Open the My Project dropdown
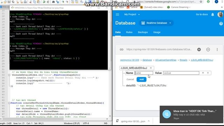This screenshot has height=126, width=224. tap(132, 14)
